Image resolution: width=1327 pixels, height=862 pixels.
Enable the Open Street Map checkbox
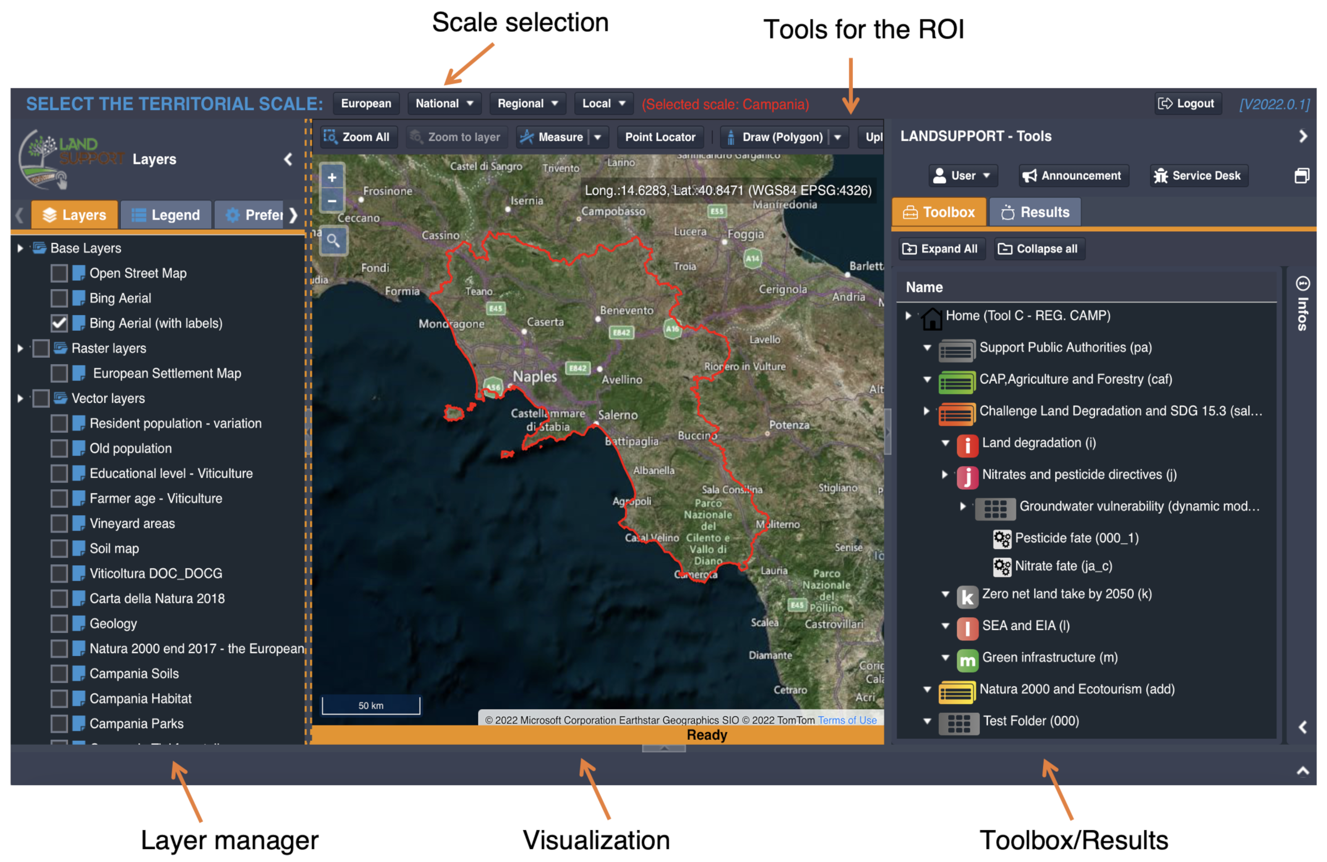point(59,273)
